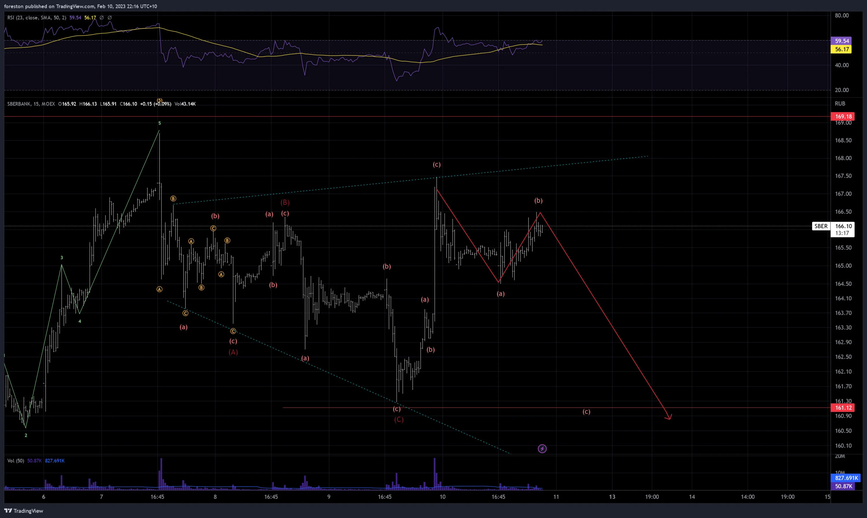
Task: Click the foreston published header text
Action: (80, 6)
